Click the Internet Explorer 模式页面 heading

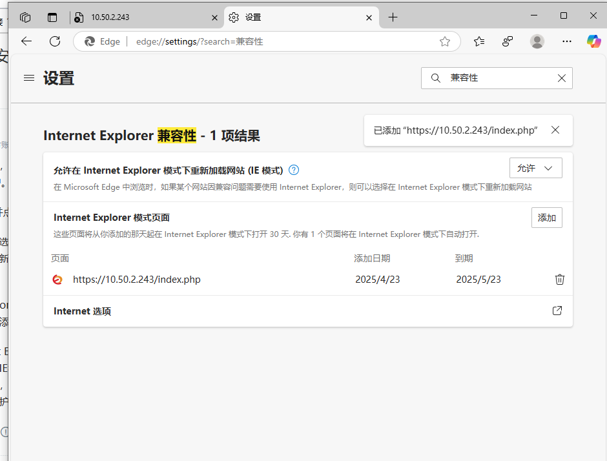[x=112, y=218]
